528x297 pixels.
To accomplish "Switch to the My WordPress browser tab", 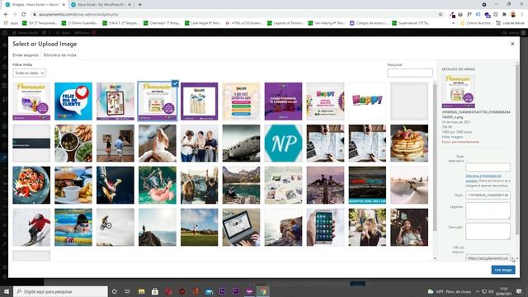I will click(x=101, y=5).
